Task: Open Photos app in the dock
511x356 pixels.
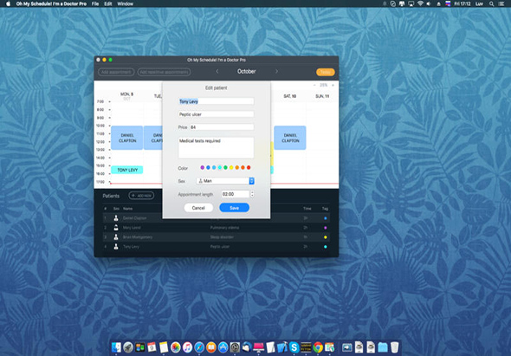Action: (x=175, y=347)
